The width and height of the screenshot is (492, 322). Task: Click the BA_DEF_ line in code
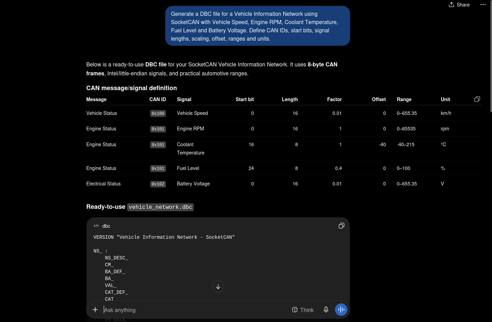pyautogui.click(x=115, y=271)
